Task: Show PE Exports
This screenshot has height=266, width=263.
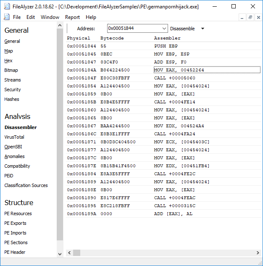Action: coord(15,223)
